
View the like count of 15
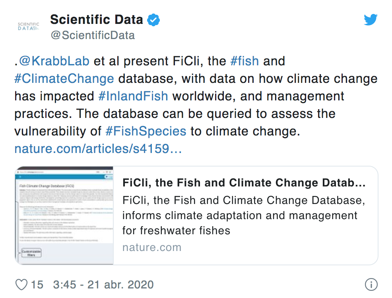tap(37, 285)
